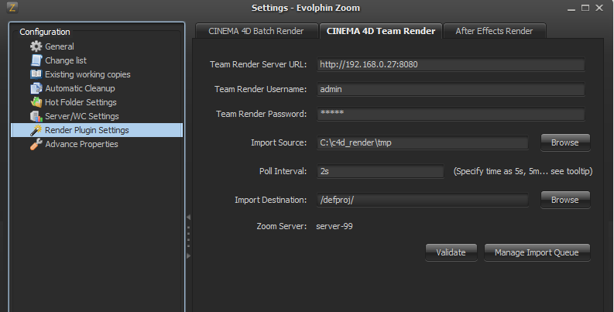Click the Evolphin Zoom Z logo icon
Image resolution: width=614 pixels, height=312 pixels.
[x=12, y=8]
